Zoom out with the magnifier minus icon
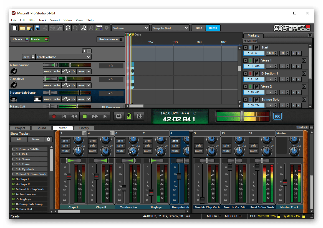 [91, 28]
